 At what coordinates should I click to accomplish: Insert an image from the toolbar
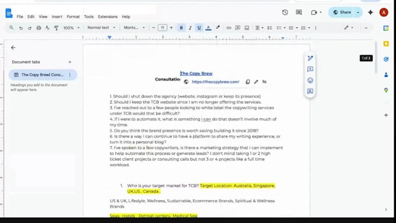tap(247, 28)
